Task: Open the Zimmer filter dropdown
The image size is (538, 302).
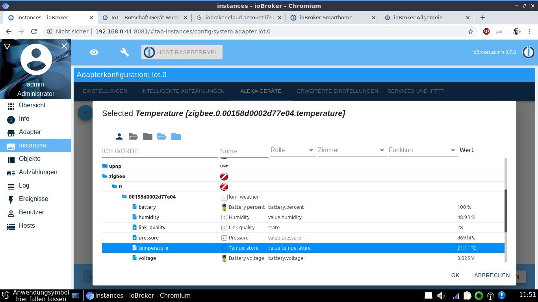Action: pyautogui.click(x=351, y=150)
